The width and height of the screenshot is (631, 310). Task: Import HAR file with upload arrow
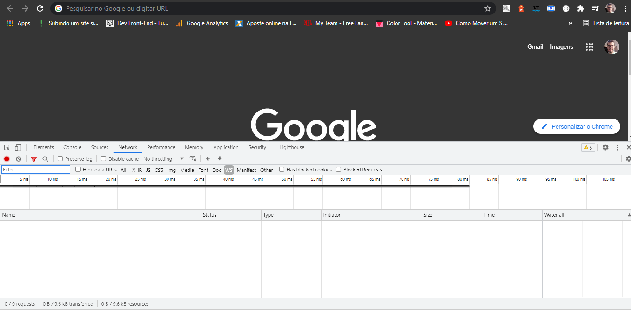tap(208, 159)
